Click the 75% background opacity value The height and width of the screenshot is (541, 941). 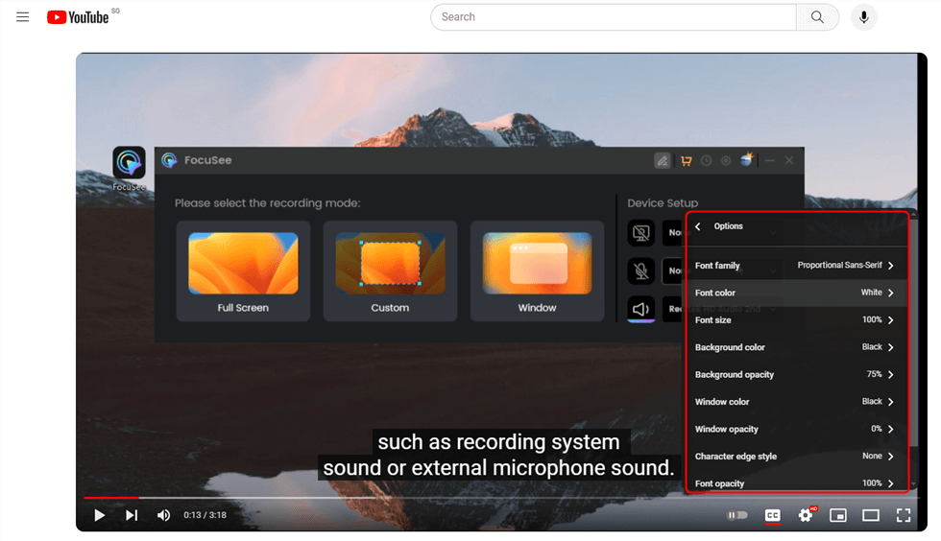(874, 374)
